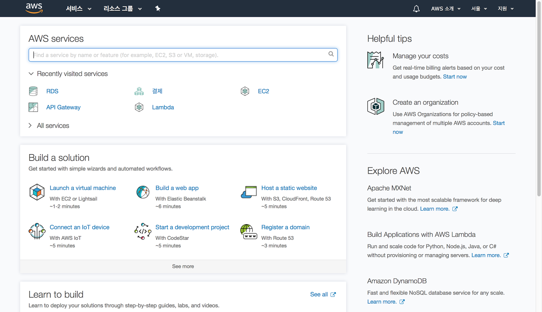Click the search magnifier icon

click(x=331, y=54)
